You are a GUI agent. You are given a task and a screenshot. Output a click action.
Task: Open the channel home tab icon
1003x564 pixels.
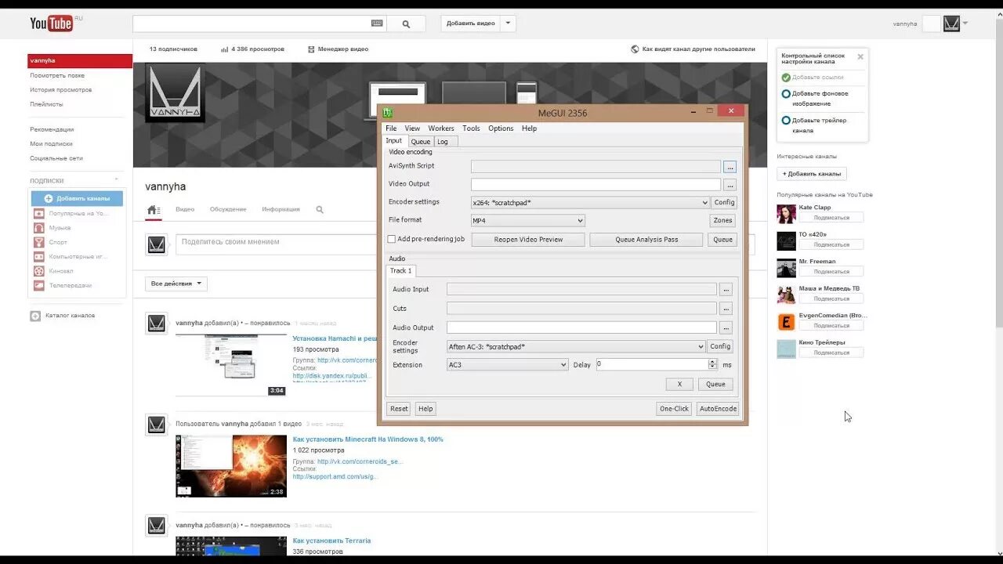coord(154,210)
